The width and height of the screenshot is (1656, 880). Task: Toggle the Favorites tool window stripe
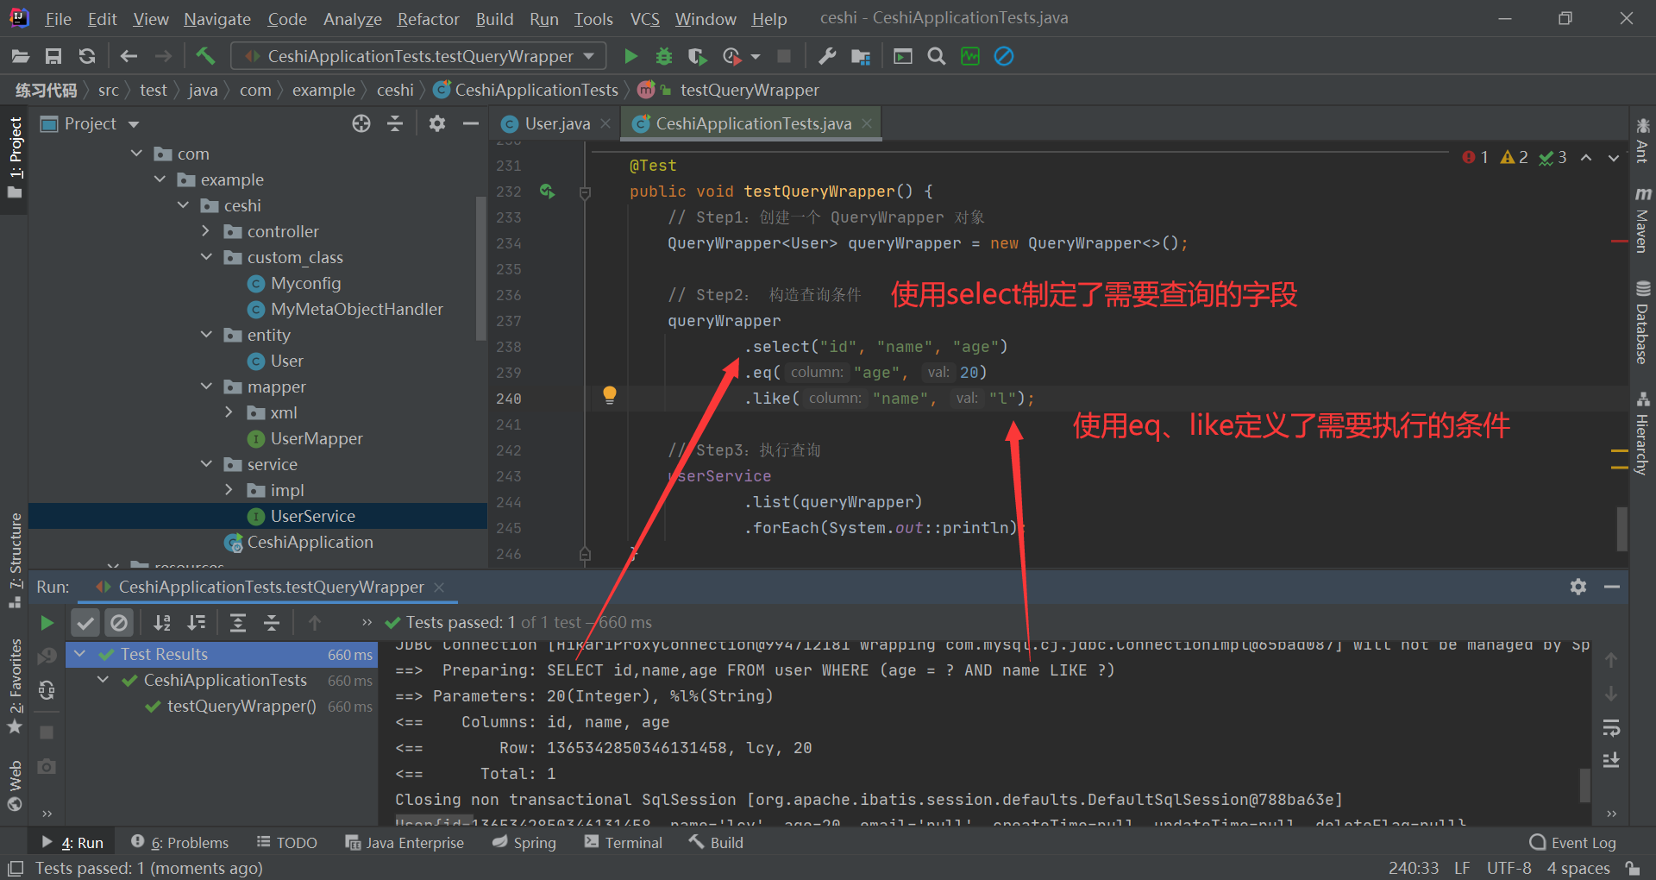15,688
